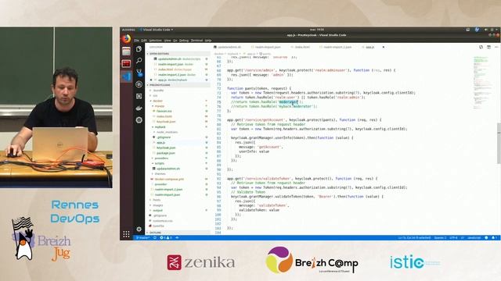Click the VS Code icon in Ubuntu dock
Screen dimensions: 501x281
pos(126,76)
